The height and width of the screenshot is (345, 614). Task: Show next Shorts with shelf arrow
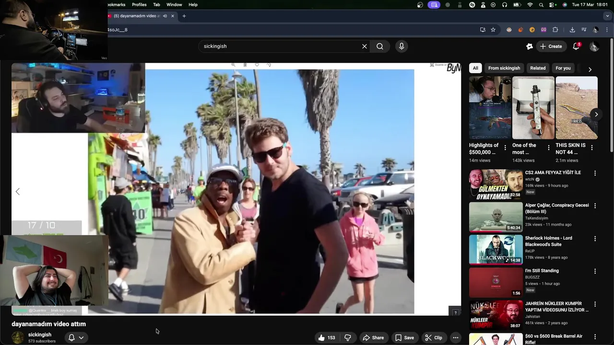point(596,114)
